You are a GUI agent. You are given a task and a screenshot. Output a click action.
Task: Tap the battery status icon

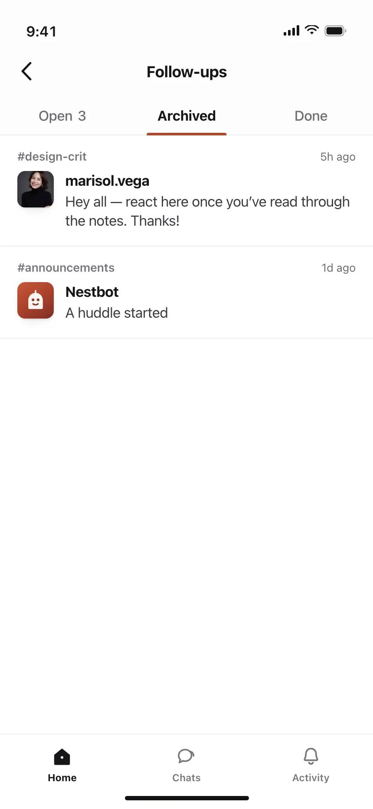(335, 31)
